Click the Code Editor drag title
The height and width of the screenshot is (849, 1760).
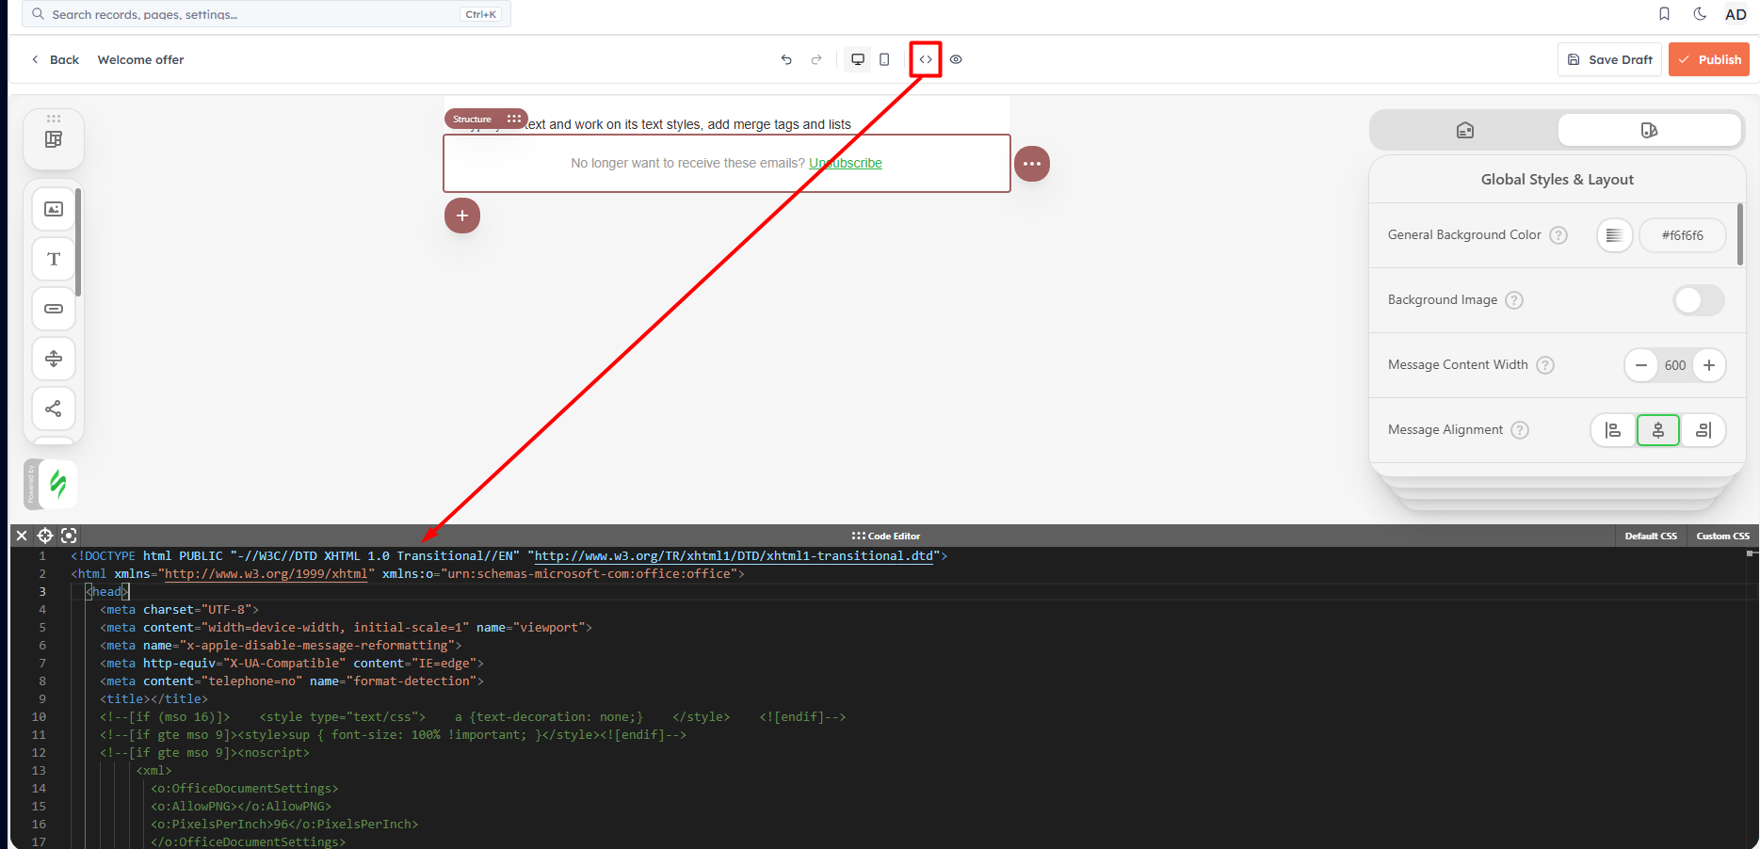(x=886, y=536)
